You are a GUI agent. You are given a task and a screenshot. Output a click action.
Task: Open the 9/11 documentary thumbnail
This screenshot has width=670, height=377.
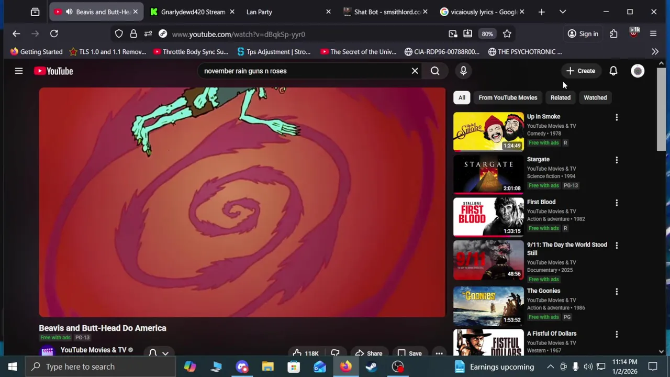point(488,260)
